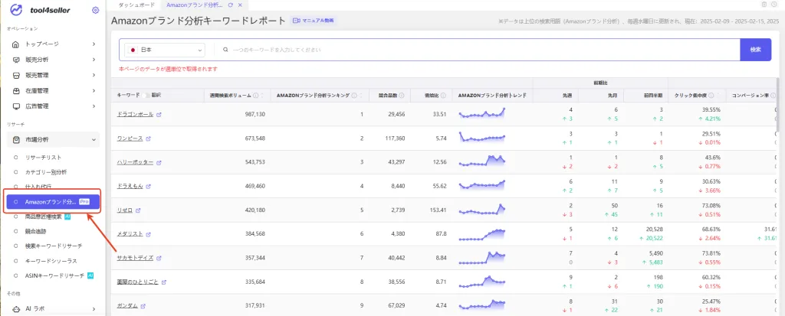Click the trash icon at top right
The width and height of the screenshot is (785, 316).
pos(764,5)
